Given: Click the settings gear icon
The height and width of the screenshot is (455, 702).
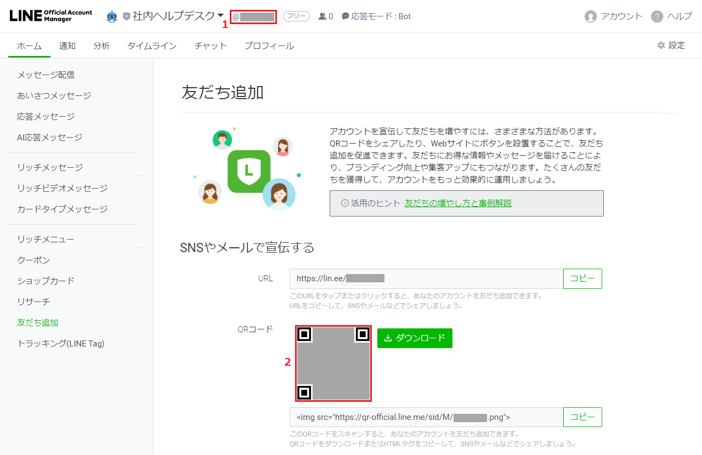Looking at the screenshot, I should point(661,45).
